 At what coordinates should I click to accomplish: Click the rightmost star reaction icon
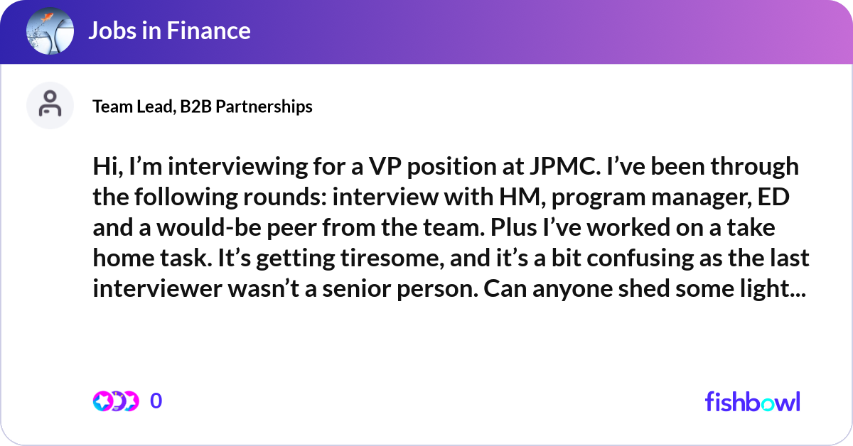(x=129, y=401)
